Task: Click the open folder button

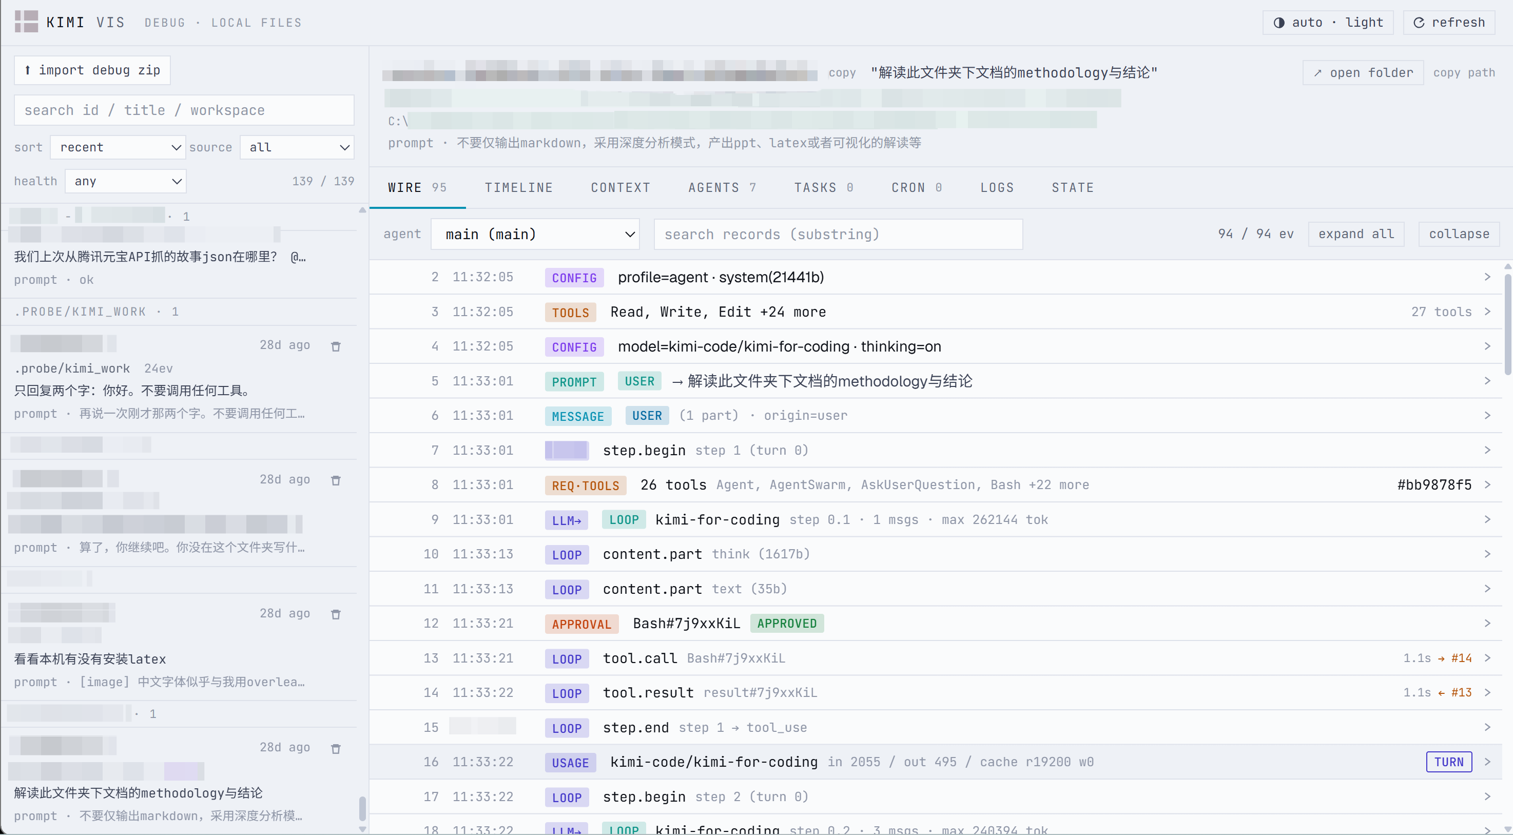Action: [x=1363, y=72]
